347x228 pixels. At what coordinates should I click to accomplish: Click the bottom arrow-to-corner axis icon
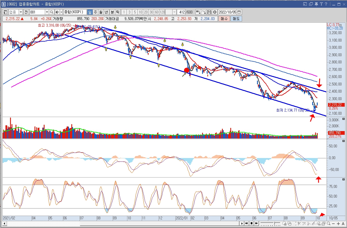[x=299, y=224]
